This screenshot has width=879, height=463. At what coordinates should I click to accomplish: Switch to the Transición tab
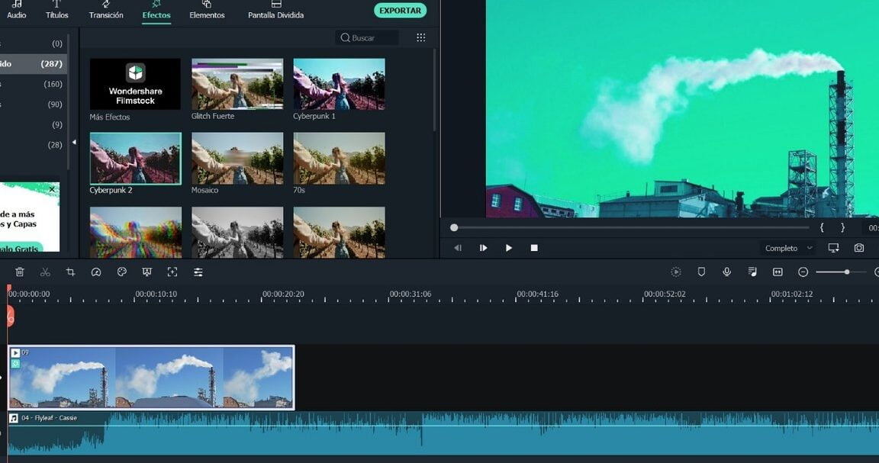click(106, 10)
